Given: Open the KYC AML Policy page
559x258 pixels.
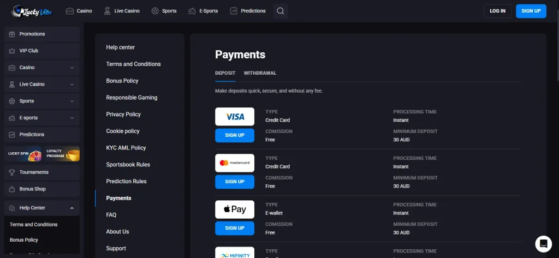Looking at the screenshot, I should (x=126, y=148).
